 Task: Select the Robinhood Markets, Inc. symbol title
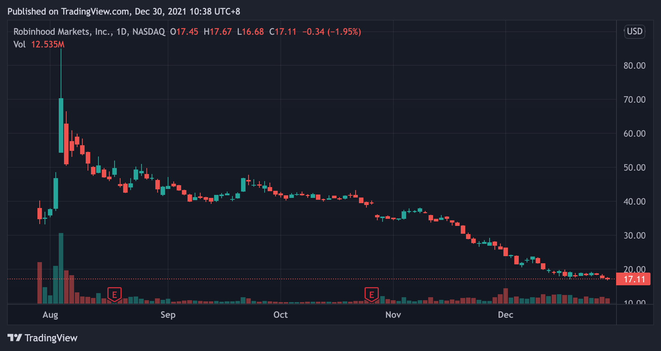(x=63, y=32)
